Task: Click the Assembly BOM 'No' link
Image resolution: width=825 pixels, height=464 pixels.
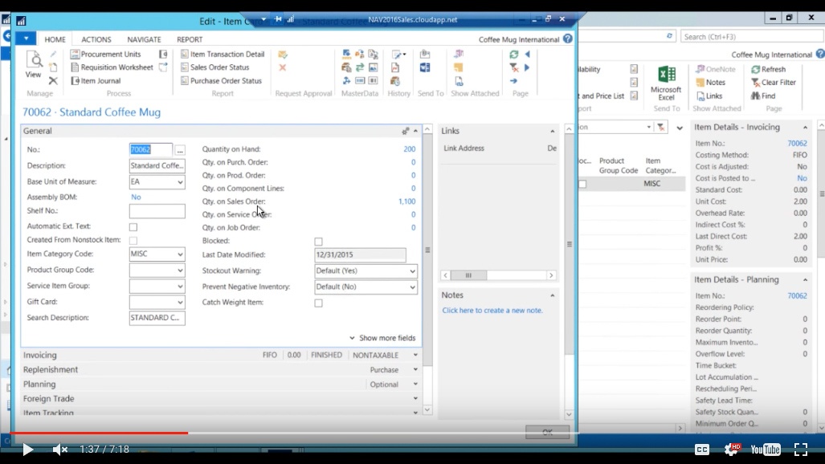Action: [x=136, y=197]
